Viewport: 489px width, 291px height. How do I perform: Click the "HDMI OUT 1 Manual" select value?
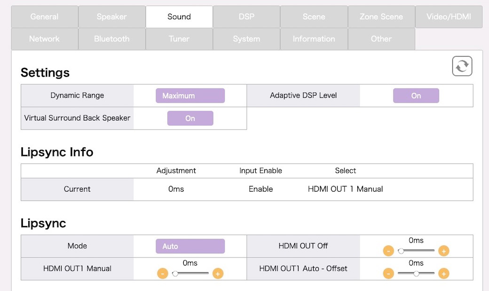click(x=345, y=189)
